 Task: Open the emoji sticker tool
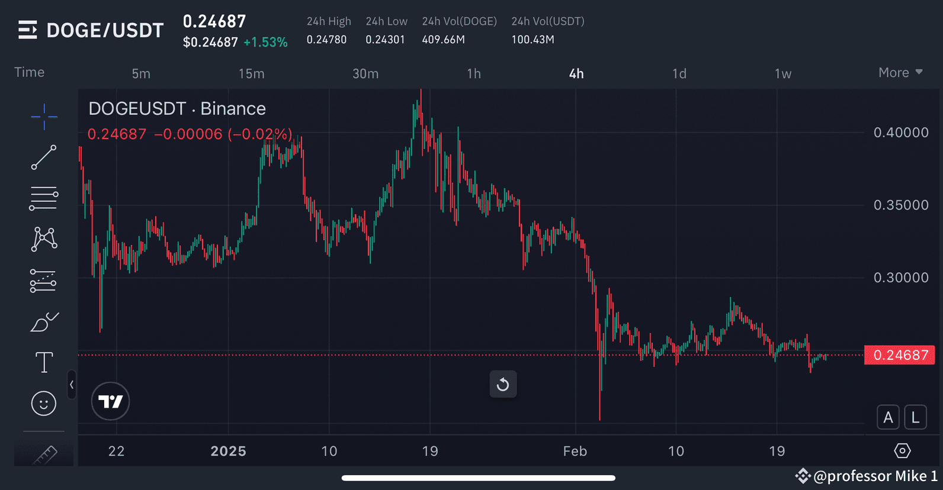[44, 403]
